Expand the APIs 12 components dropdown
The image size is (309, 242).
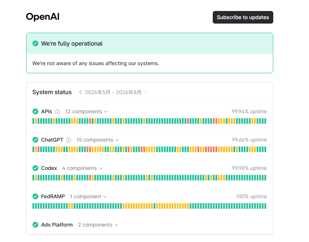tap(87, 112)
